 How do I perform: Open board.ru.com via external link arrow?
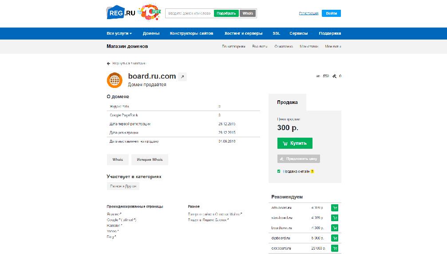click(182, 76)
